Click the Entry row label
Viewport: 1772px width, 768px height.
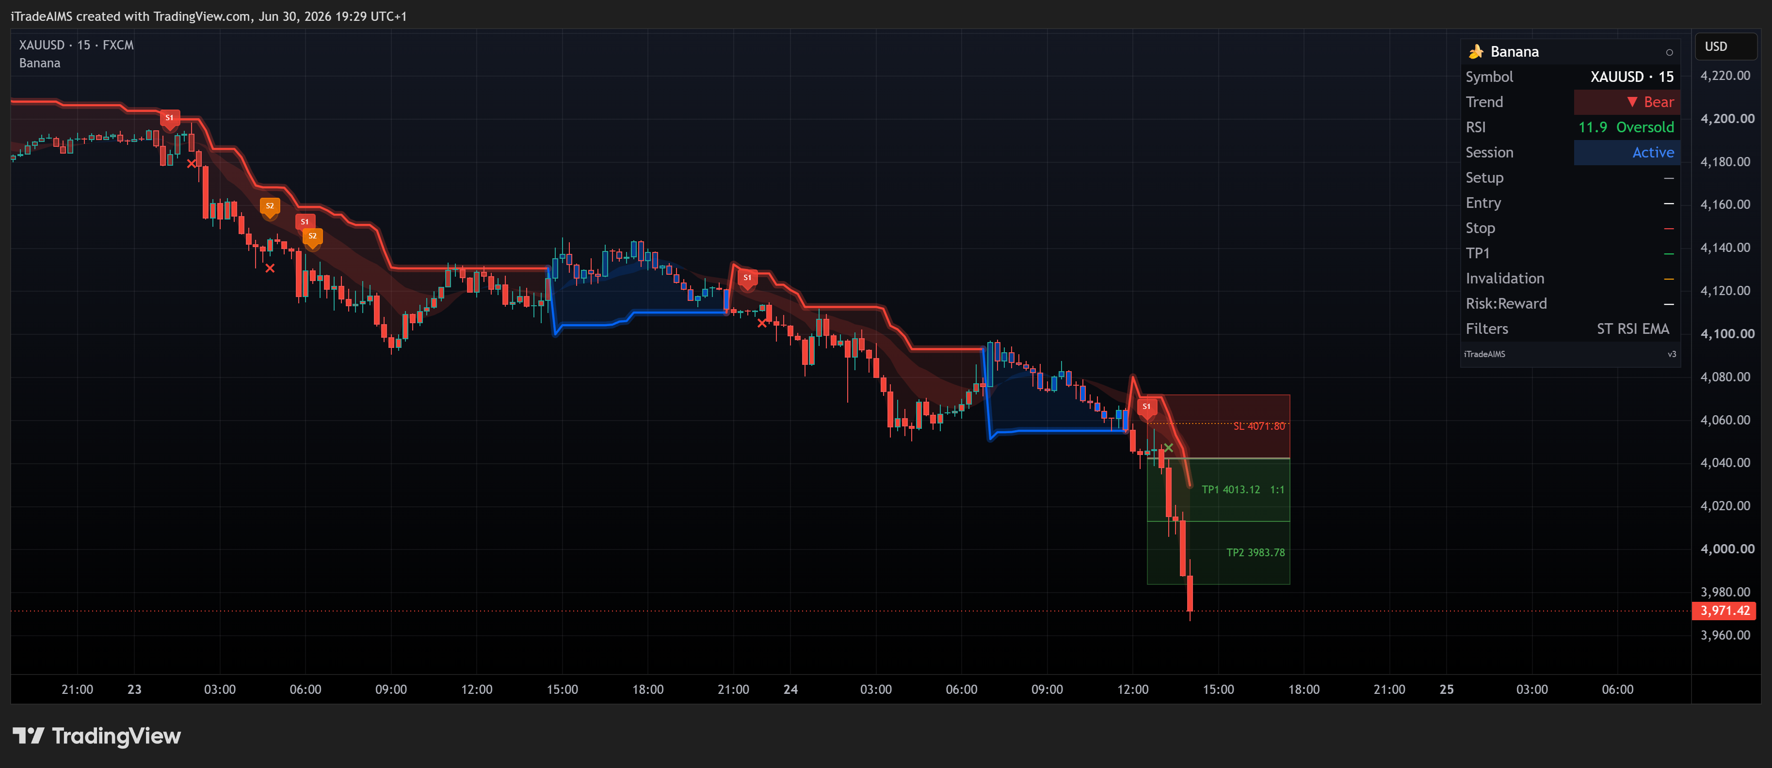click(x=1483, y=203)
